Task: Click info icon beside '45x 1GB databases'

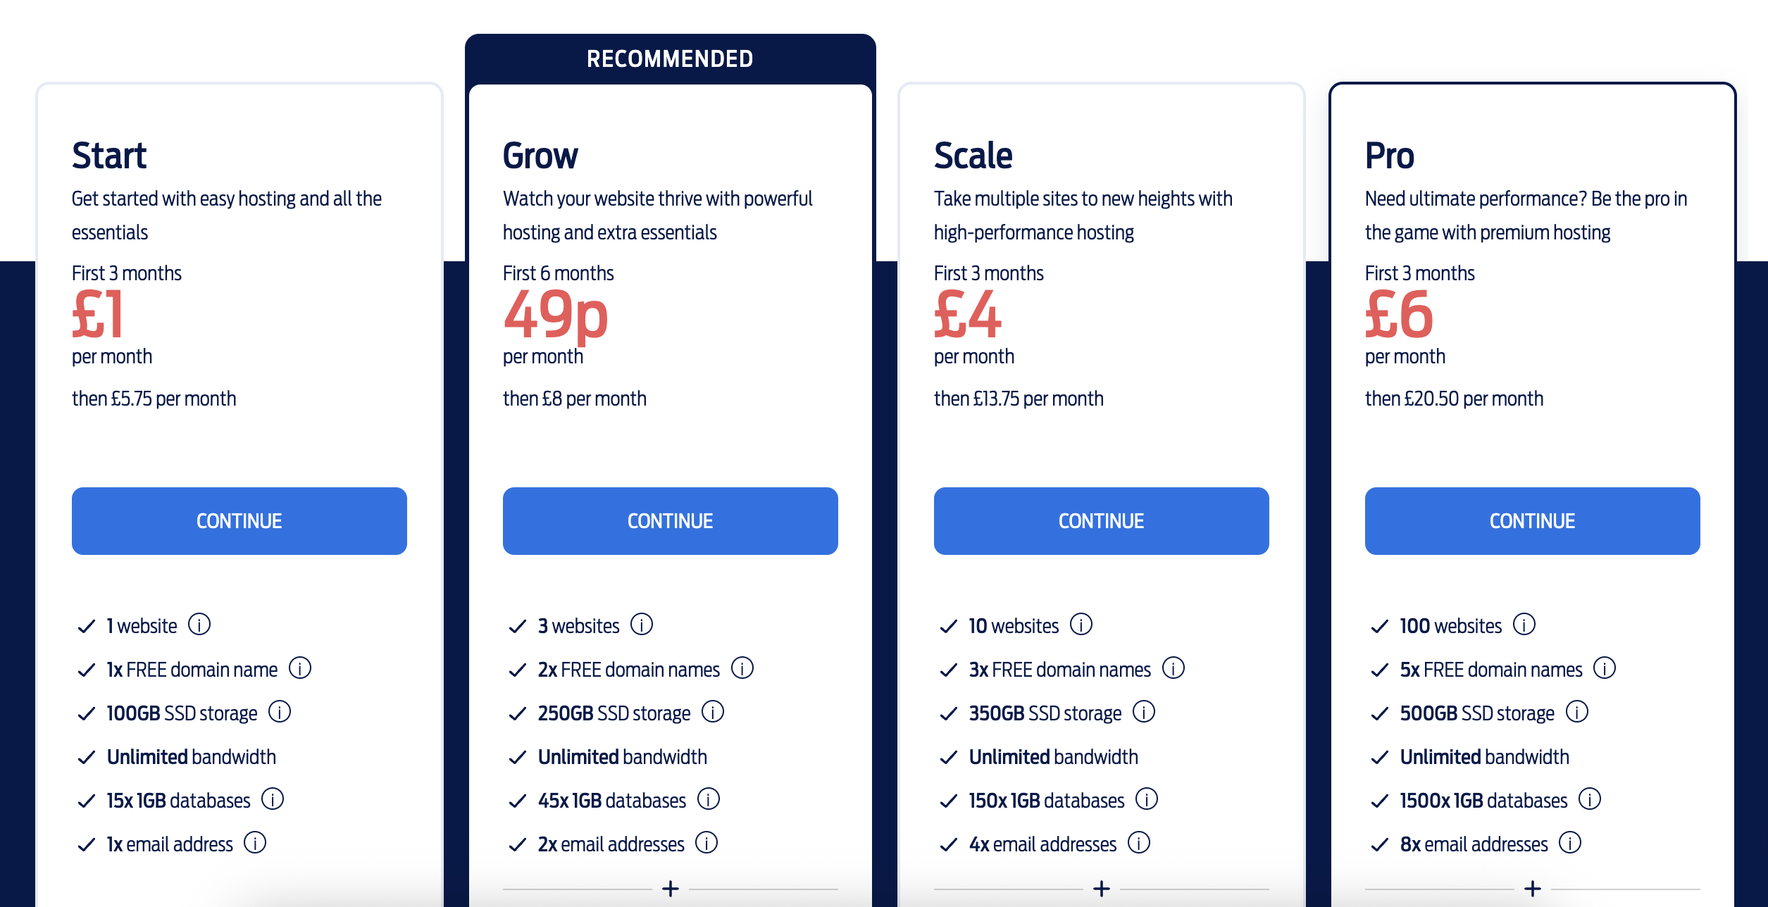Action: [709, 799]
